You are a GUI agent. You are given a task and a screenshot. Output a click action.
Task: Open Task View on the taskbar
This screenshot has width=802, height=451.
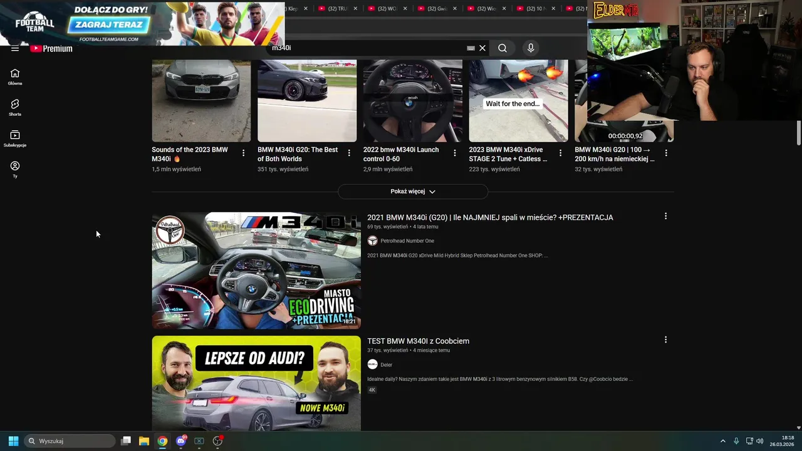click(126, 441)
